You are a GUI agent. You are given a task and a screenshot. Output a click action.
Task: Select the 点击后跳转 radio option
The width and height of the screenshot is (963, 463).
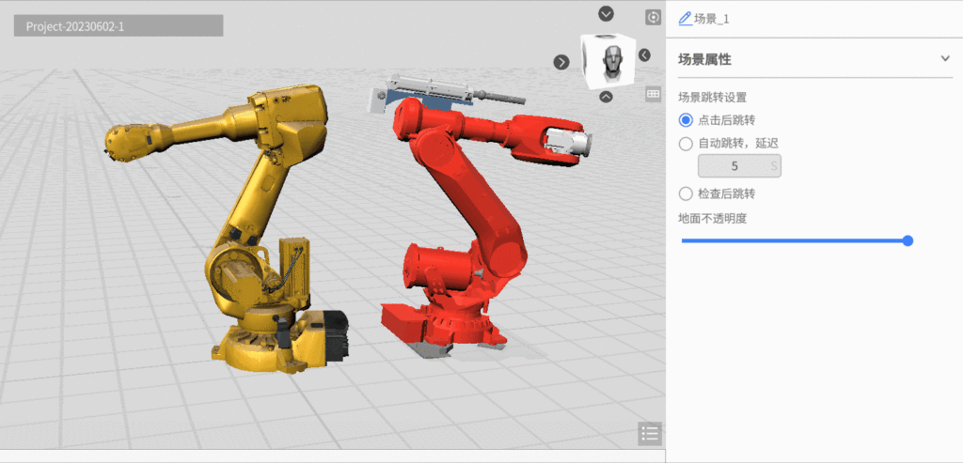(686, 119)
